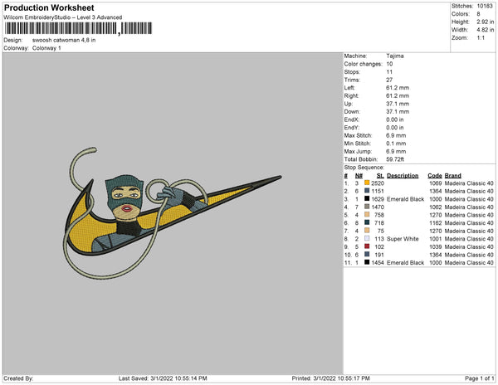Image resolution: width=498 pixels, height=385 pixels.
Task: Click code 1039 in stop row 9
Action: [x=435, y=246]
